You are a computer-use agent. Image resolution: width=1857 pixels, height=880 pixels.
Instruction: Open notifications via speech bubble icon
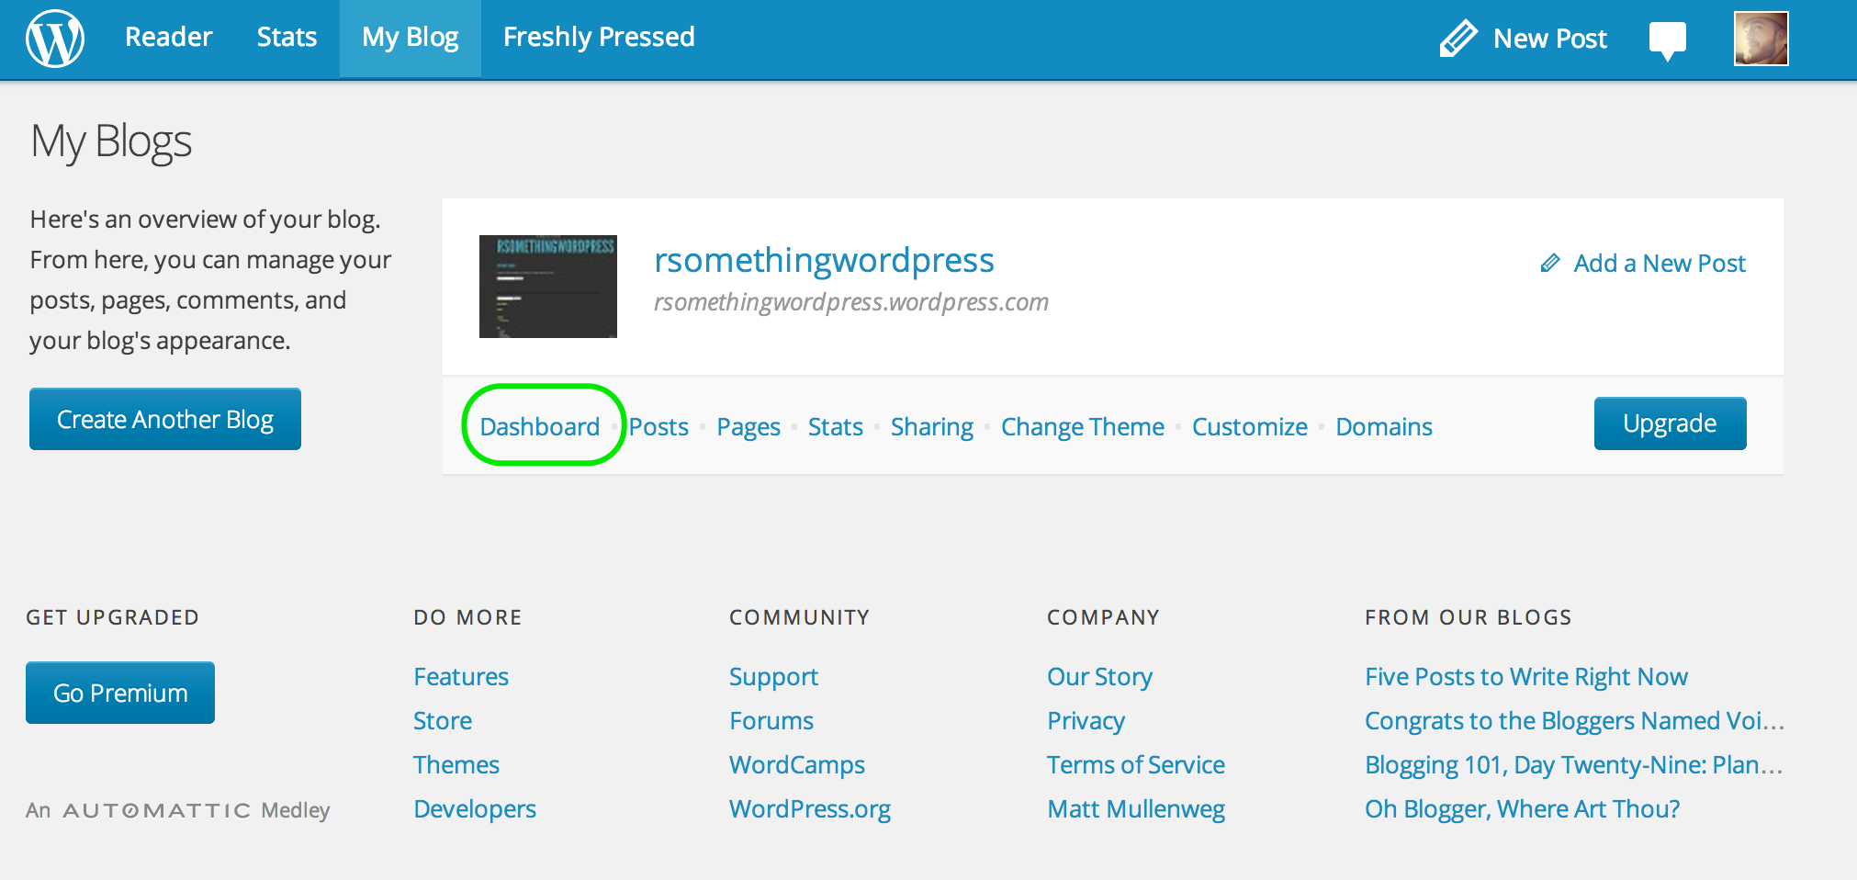(x=1668, y=38)
